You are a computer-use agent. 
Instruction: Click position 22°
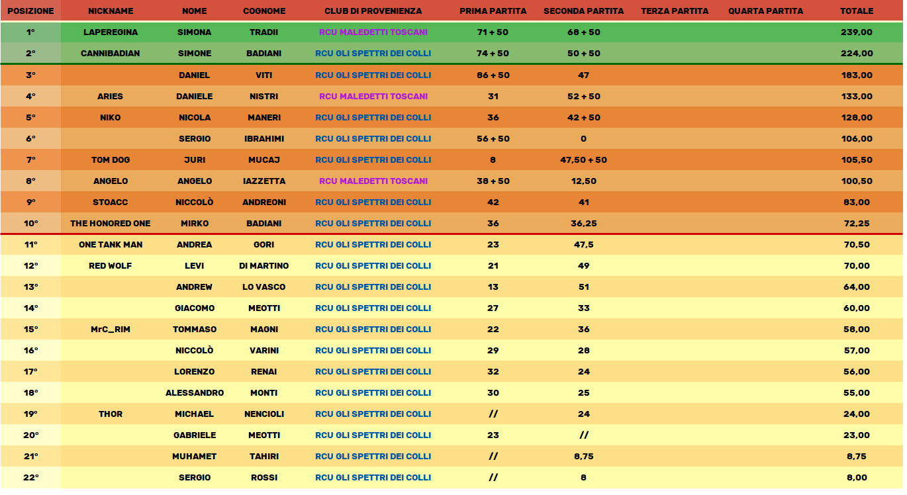[30, 478]
